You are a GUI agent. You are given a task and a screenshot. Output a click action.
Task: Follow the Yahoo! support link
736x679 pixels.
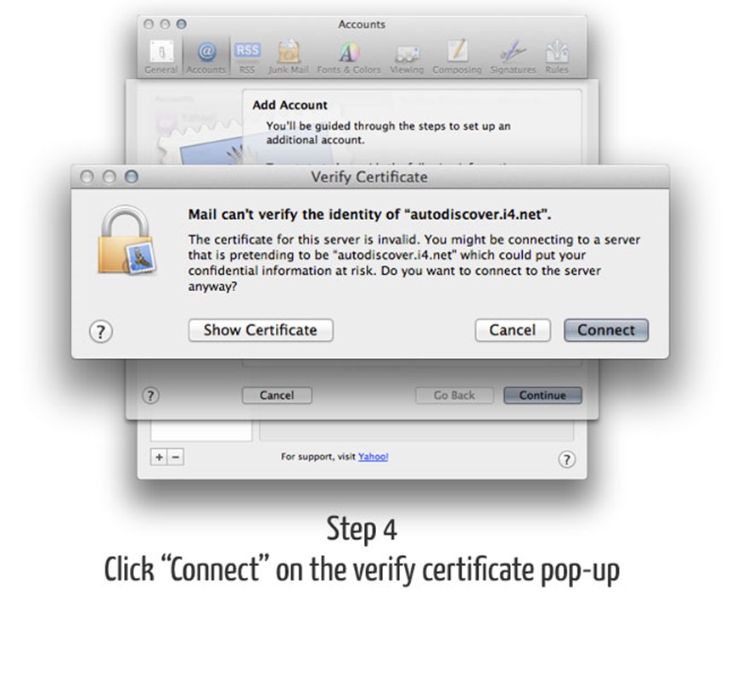click(x=374, y=457)
